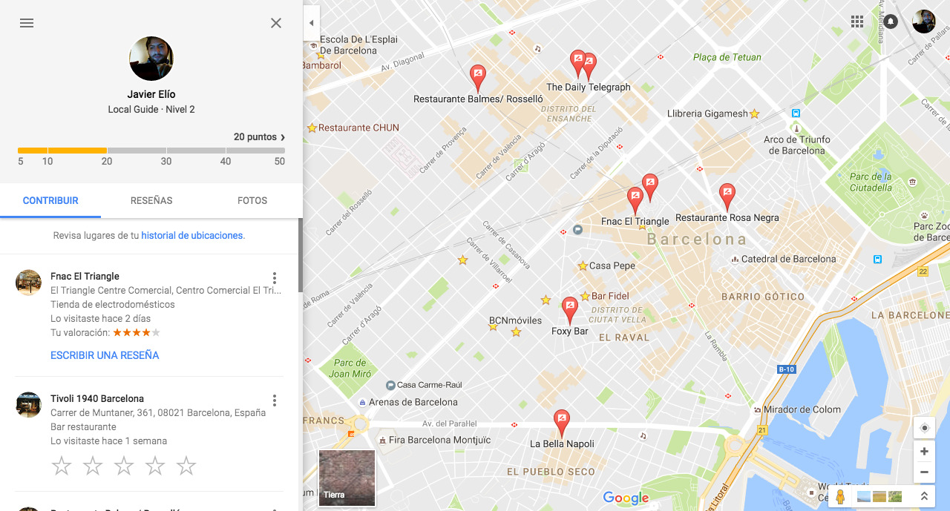Open Tivoli 1940 Barcelona options menu
This screenshot has width=950, height=511.
(275, 400)
